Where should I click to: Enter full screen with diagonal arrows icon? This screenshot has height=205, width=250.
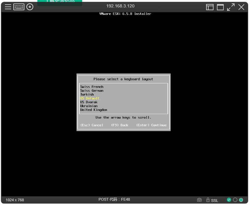pyautogui.click(x=231, y=7)
